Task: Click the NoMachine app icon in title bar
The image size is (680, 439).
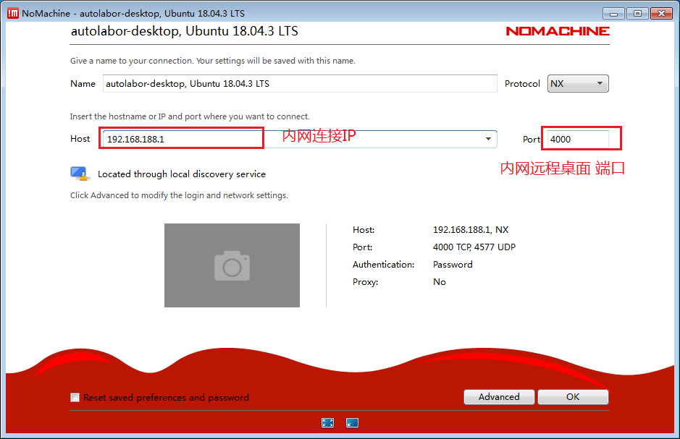Action: coord(12,13)
